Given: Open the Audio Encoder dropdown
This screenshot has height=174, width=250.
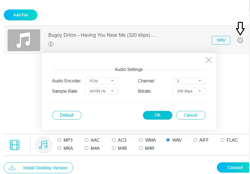Looking at the screenshot, I should click(101, 81).
